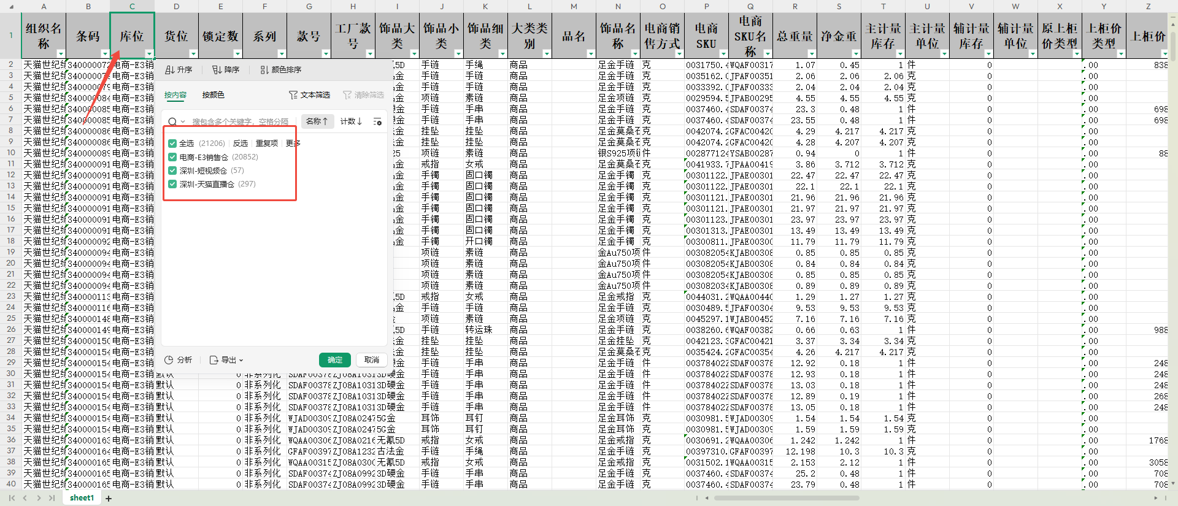Viewport: 1178px width, 506px height.
Task: Toggle the 深圳-天猫直播仓 checkbox
Action: point(172,184)
